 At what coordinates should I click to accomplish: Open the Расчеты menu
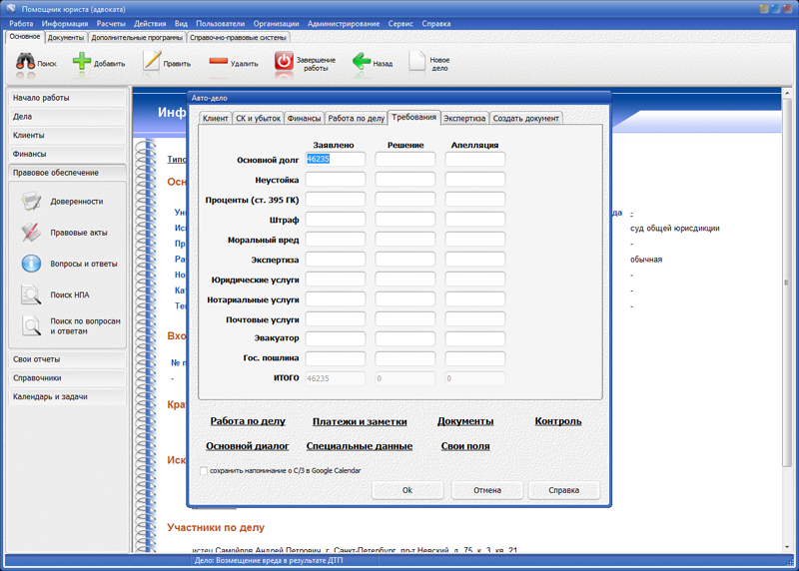point(110,23)
